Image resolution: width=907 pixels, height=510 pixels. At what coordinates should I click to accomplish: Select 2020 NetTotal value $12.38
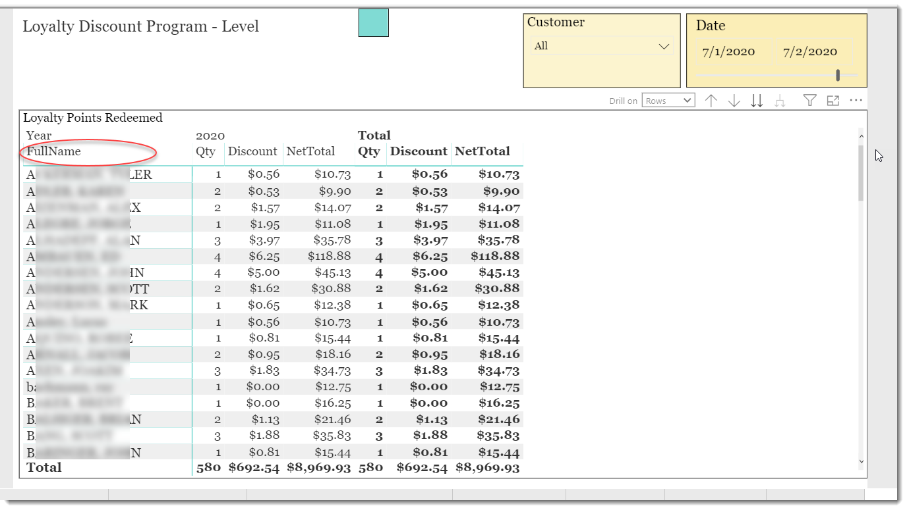[x=332, y=305]
